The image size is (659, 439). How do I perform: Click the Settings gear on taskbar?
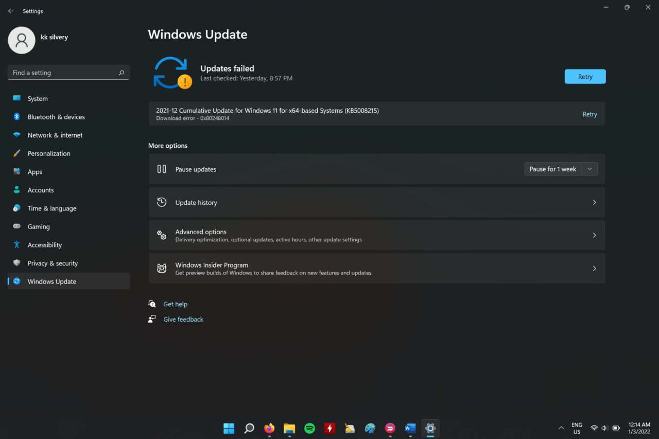click(x=430, y=428)
